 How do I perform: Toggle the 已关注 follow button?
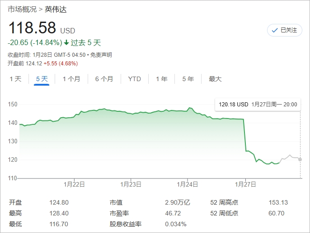285,30
